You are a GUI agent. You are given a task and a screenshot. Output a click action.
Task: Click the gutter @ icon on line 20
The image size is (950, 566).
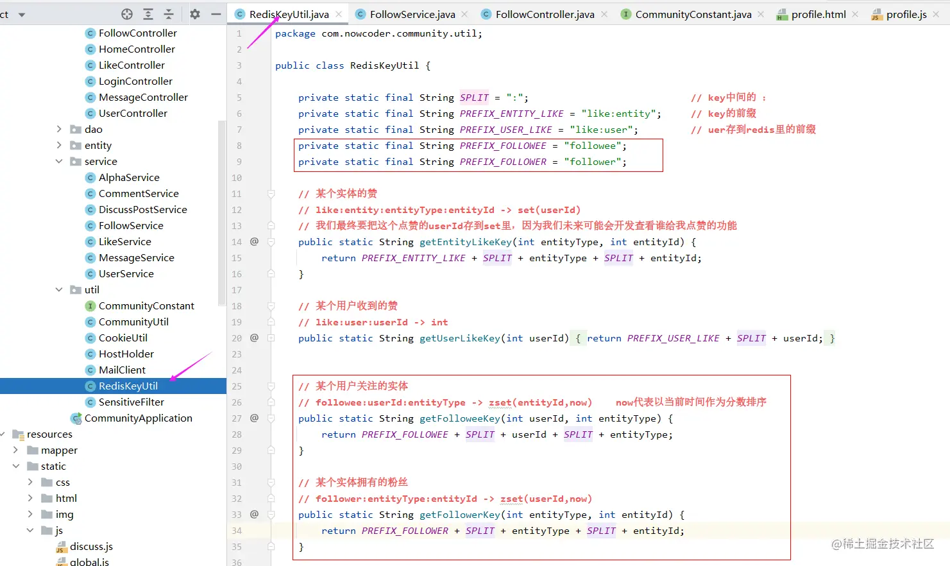[x=254, y=338]
